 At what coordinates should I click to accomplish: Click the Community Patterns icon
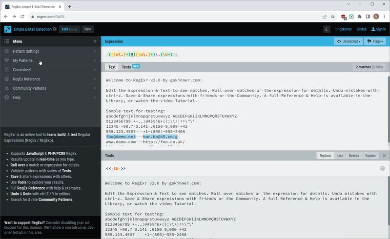(7, 88)
